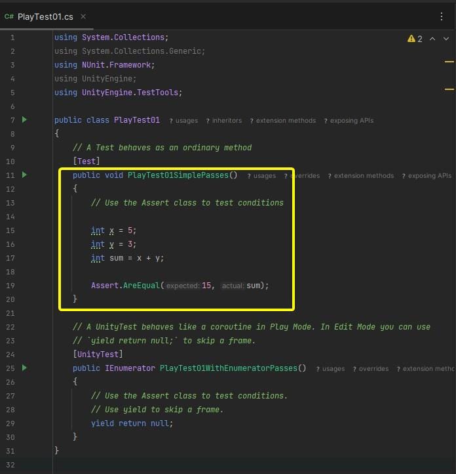
Task: Show extension methods for PlayTest01SimplePasses method
Action: coord(361,176)
